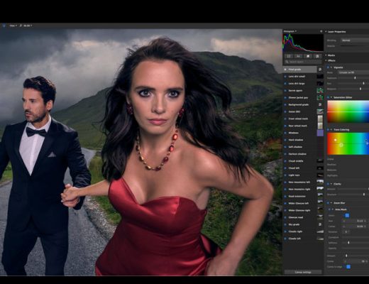Toggle the Vignette effect on or off
The height and width of the screenshot is (284, 369).
328,67
